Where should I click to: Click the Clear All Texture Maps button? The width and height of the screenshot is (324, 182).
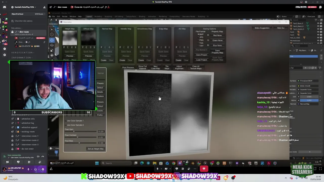196,67
